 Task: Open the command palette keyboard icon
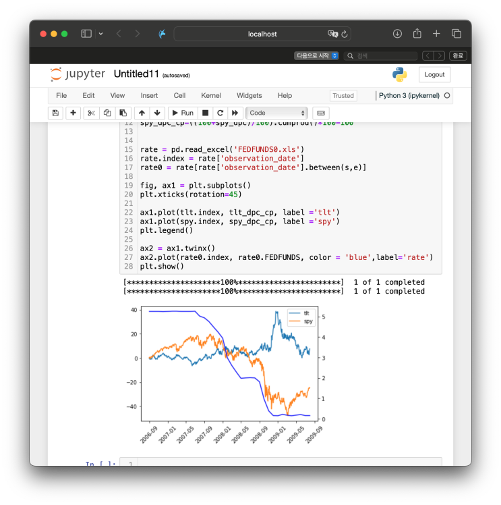tap(321, 113)
